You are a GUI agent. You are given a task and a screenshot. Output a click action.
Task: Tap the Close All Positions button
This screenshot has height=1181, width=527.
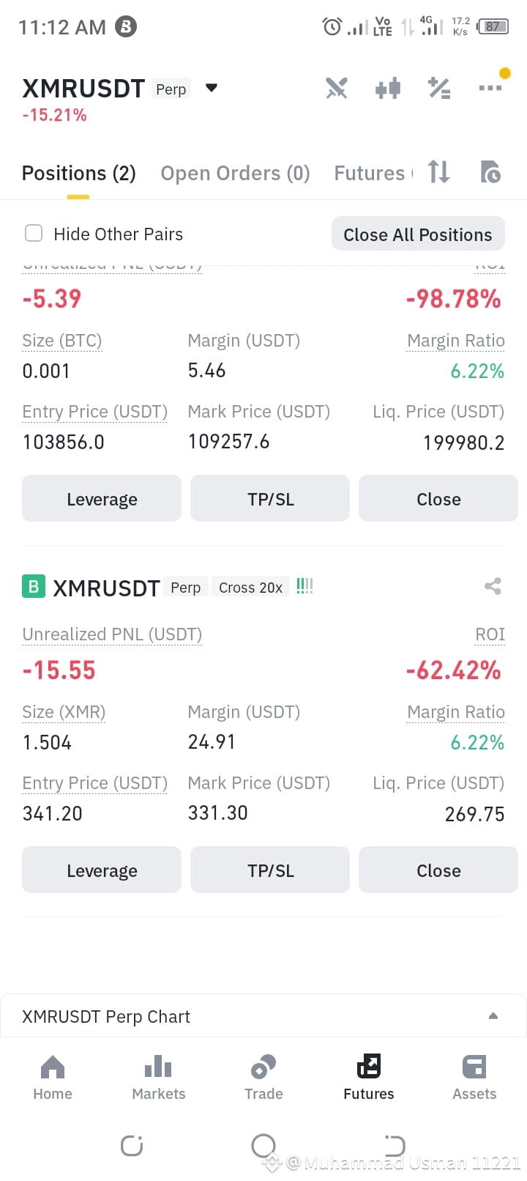pyautogui.click(x=418, y=234)
